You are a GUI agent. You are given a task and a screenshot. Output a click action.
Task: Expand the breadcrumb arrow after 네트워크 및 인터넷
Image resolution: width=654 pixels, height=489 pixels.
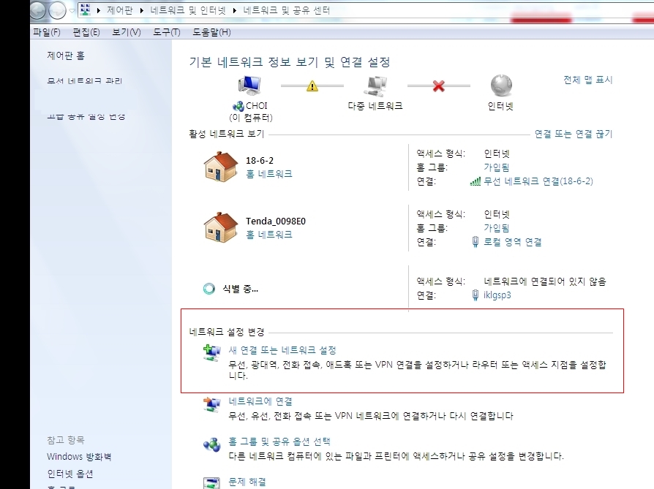coord(235,11)
